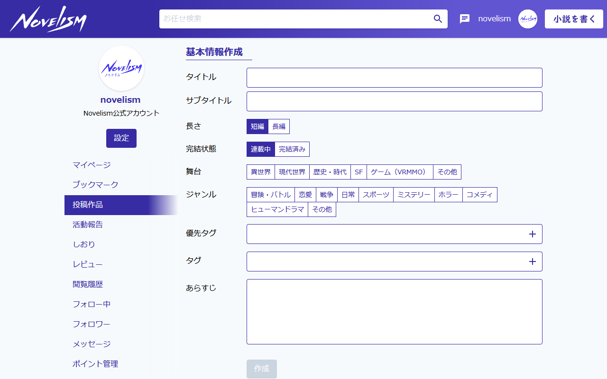This screenshot has height=379, width=607.
Task: Select 完結済み completion status
Action: tap(292, 149)
